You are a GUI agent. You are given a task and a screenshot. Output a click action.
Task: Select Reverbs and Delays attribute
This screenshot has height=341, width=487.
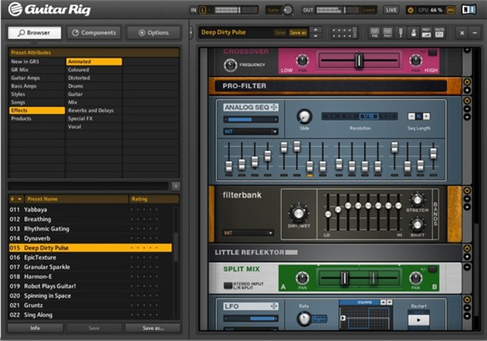pyautogui.click(x=94, y=110)
